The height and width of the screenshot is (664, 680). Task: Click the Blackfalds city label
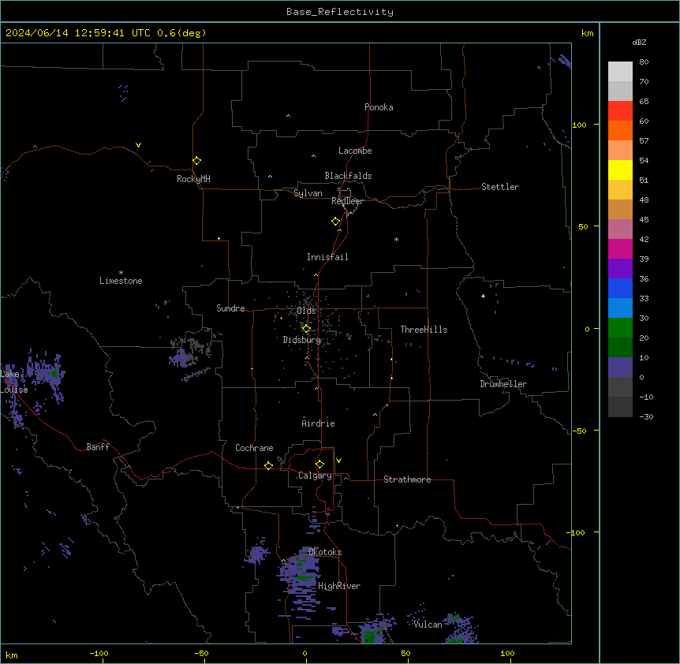(348, 176)
